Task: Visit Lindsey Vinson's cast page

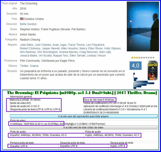Action: (x=96, y=56)
